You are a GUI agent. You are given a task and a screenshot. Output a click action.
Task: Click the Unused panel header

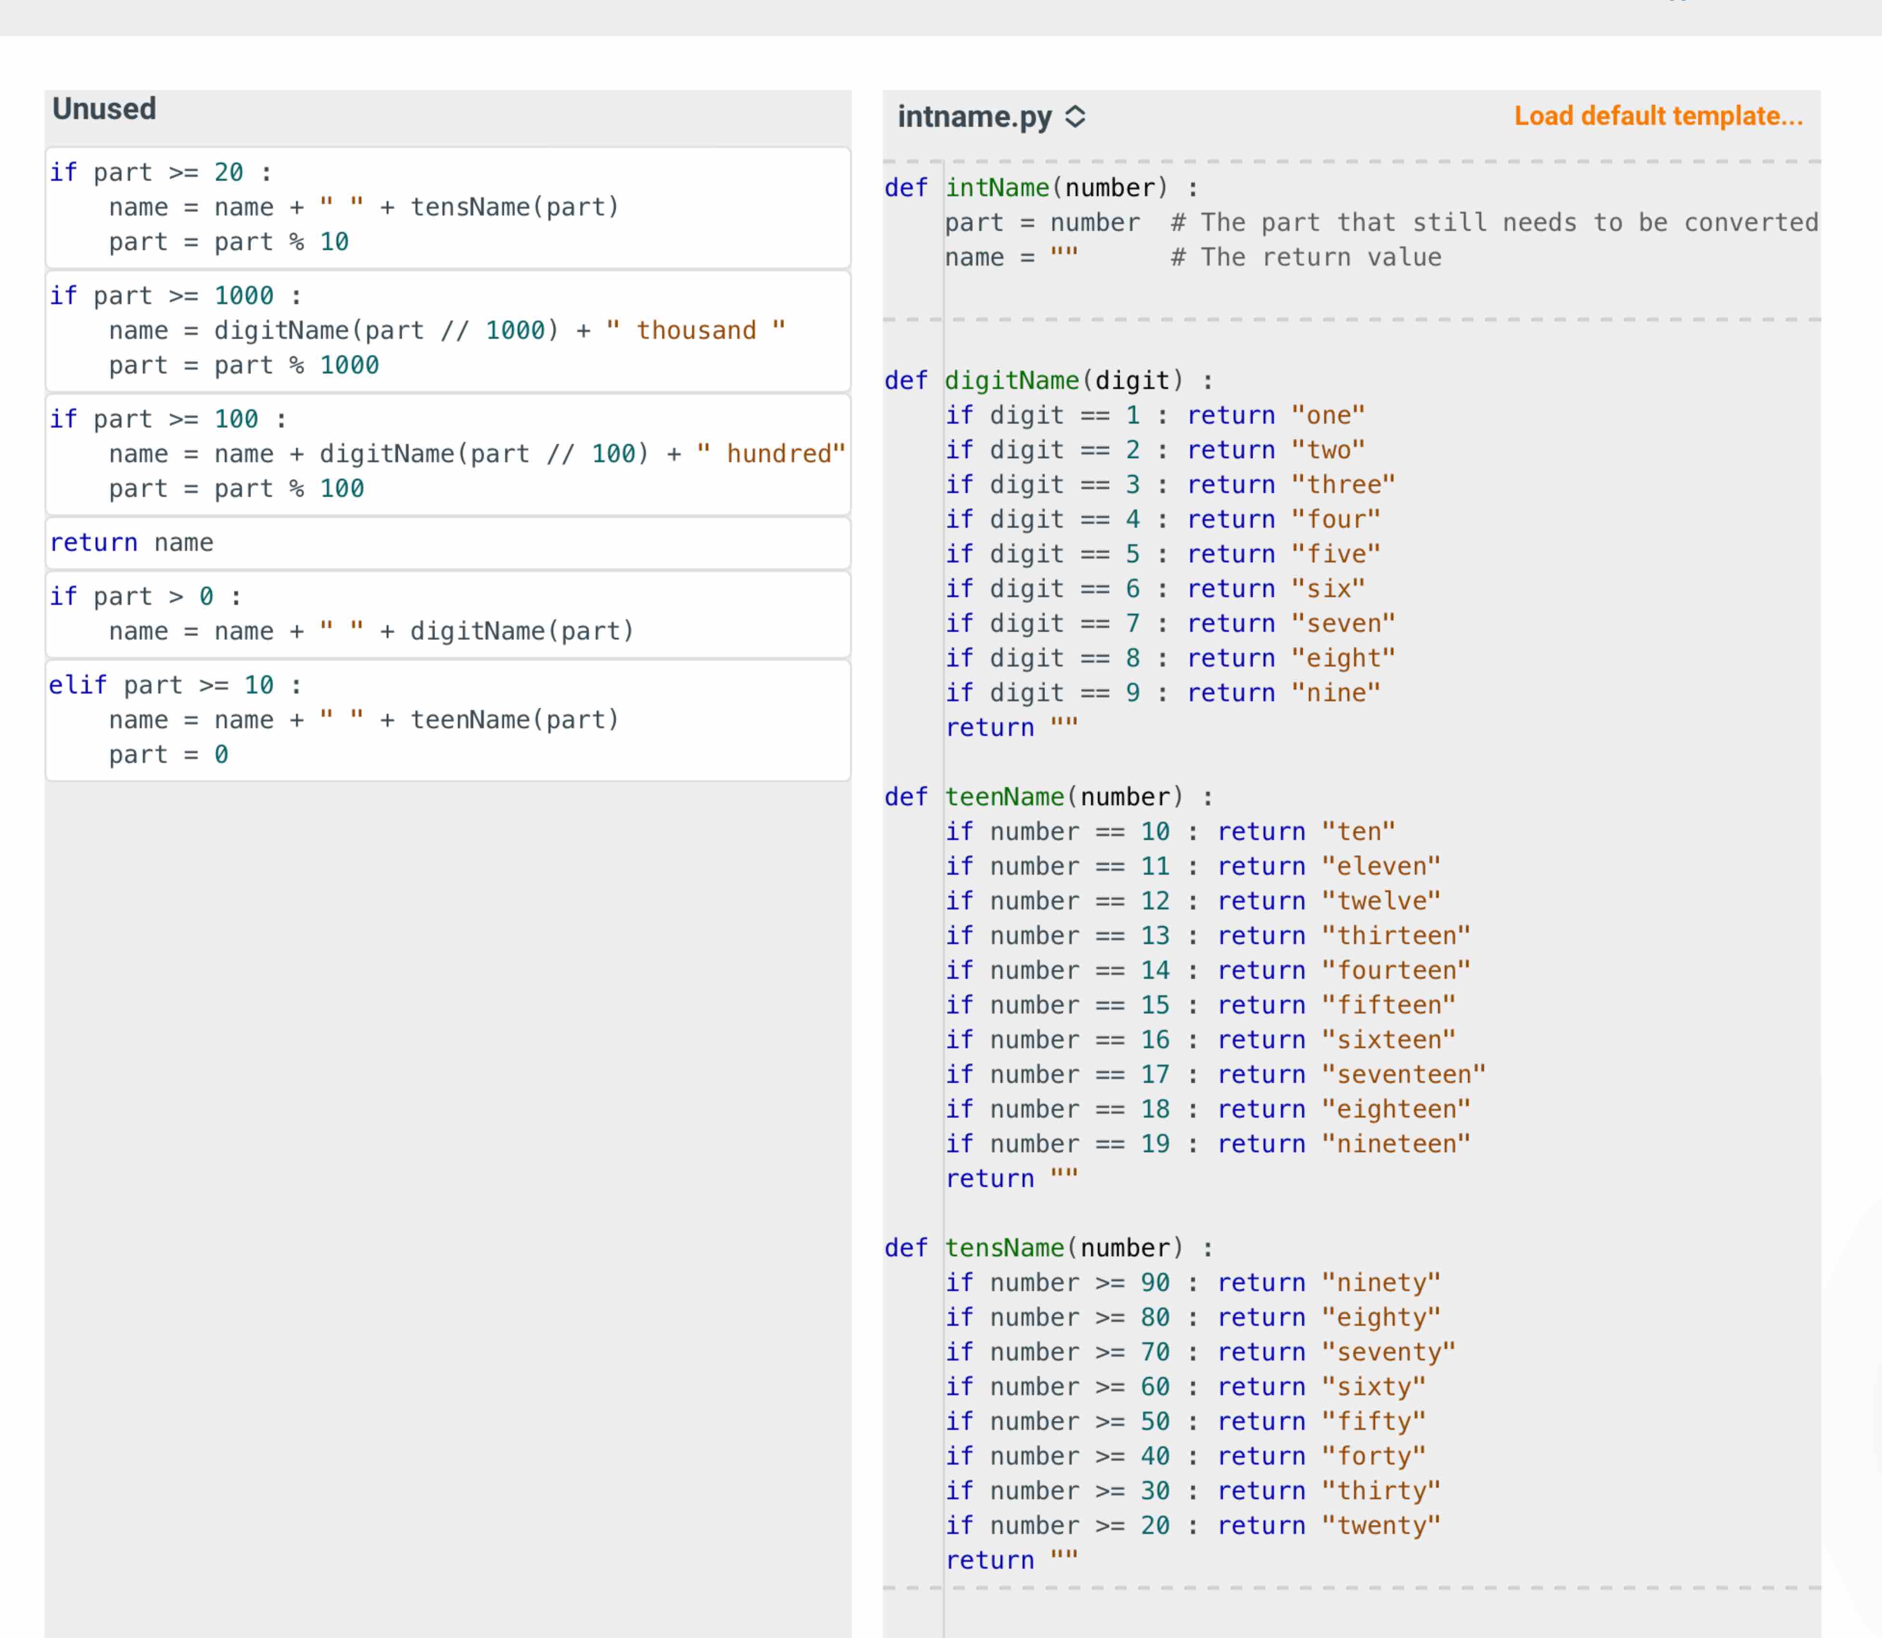[x=104, y=109]
